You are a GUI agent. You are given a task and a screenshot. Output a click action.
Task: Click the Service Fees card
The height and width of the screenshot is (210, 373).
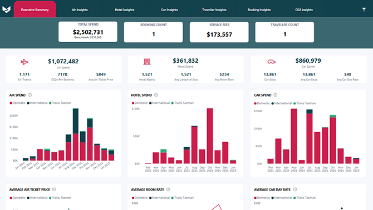219,32
